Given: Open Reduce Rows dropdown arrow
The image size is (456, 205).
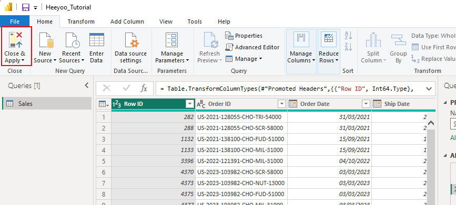Looking at the screenshot, I should point(337,61).
